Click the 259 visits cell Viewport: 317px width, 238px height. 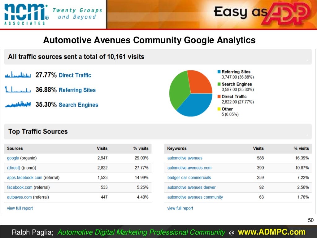(x=260, y=178)
